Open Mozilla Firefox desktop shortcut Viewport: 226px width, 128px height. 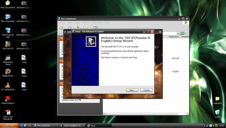pos(8,73)
